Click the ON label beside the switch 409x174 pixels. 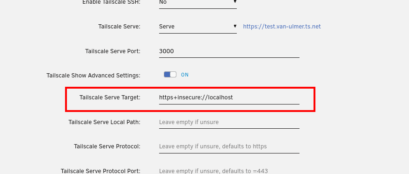click(185, 75)
